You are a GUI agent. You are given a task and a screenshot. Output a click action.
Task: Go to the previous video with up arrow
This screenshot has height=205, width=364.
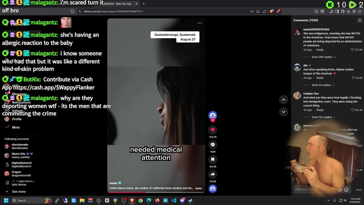(284, 99)
